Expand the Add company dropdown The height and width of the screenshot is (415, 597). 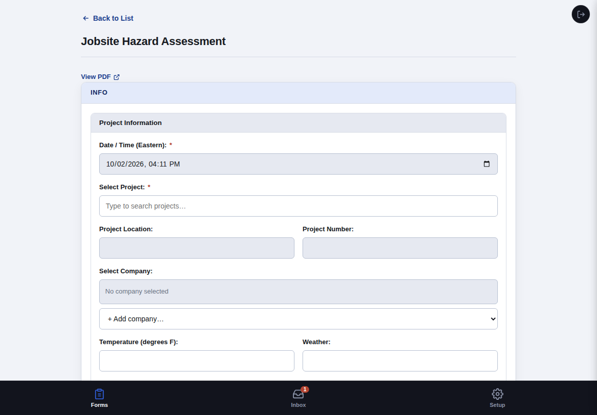click(298, 319)
